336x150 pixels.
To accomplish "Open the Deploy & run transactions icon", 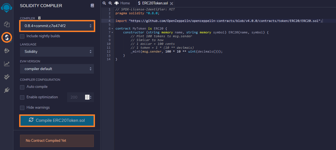I will (x=7, y=51).
